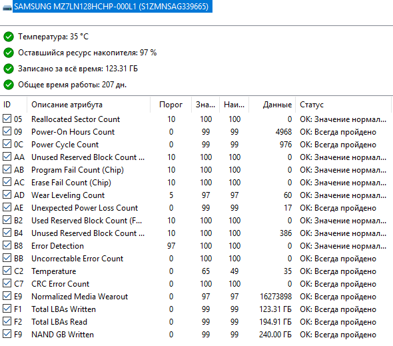Screen dimensions: 393x346
Task: Click the Порог column header
Action: 171,105
